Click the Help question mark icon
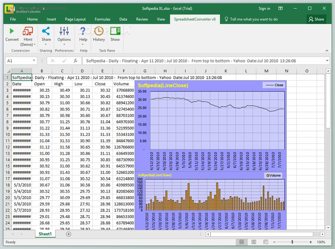Image resolution: width=335 pixels, height=249 pixels. (83, 31)
